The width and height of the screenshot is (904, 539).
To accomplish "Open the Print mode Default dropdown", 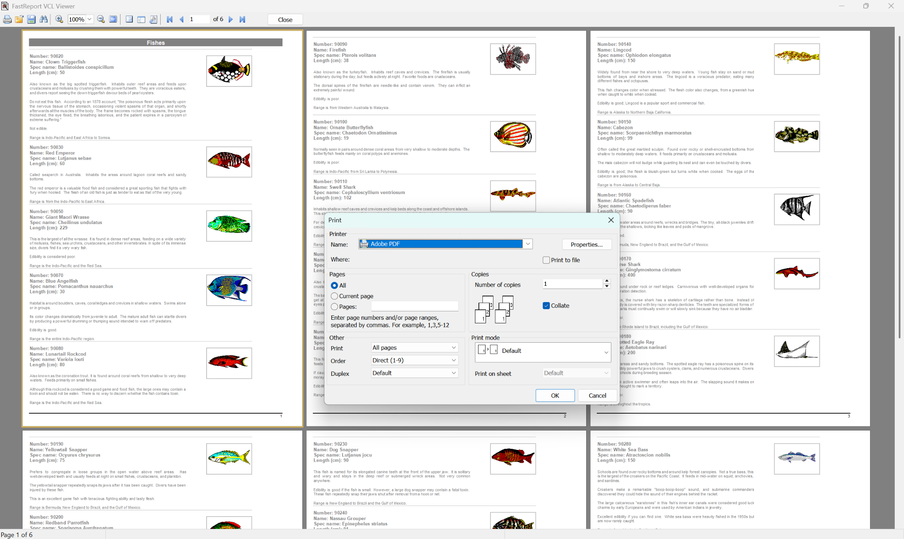I will 606,352.
